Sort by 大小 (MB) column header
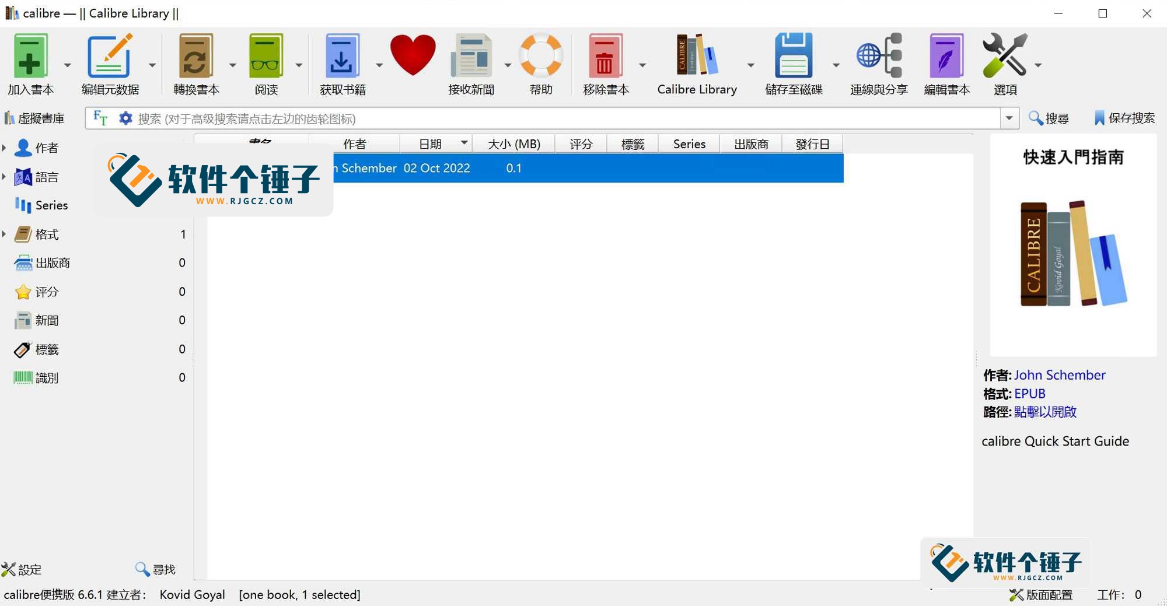 pyautogui.click(x=513, y=144)
